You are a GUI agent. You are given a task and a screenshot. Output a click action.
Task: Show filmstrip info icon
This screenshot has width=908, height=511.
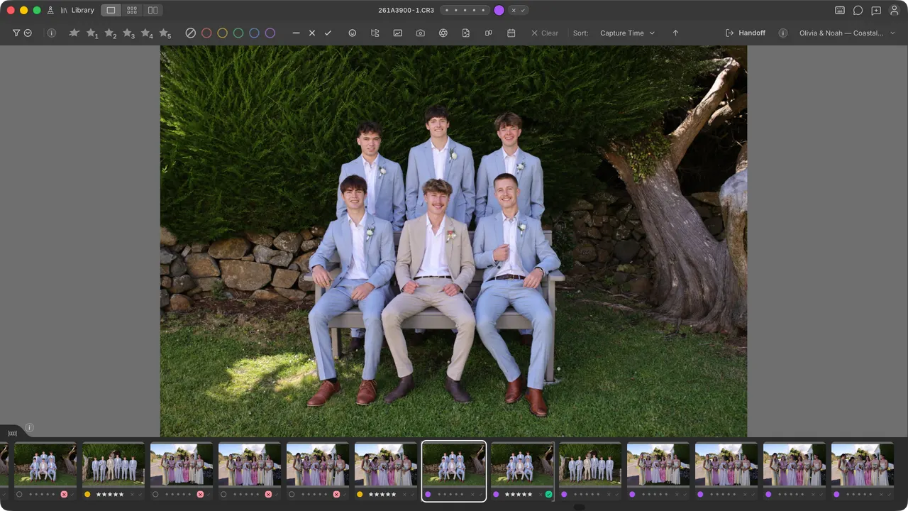(x=29, y=428)
